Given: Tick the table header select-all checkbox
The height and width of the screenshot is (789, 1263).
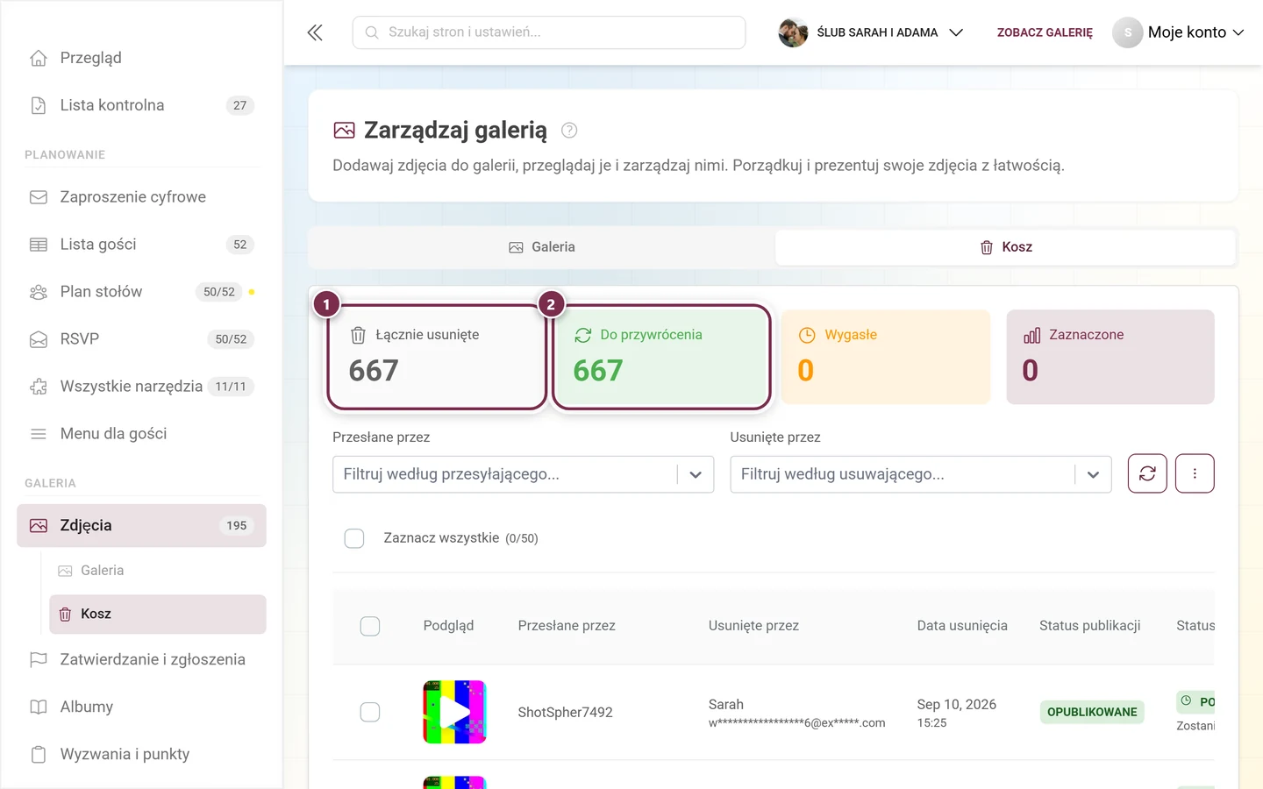Looking at the screenshot, I should (370, 626).
